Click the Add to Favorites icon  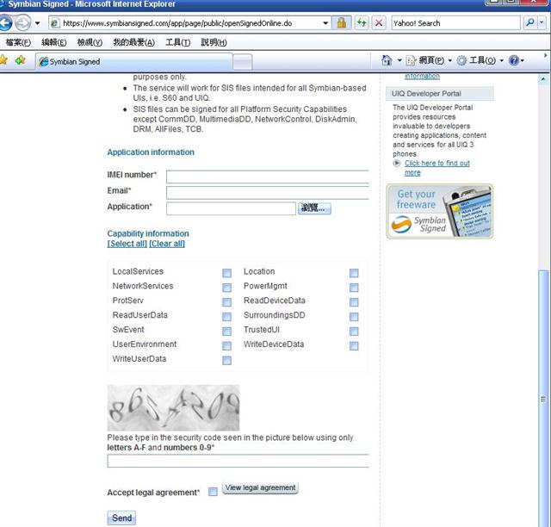20,61
